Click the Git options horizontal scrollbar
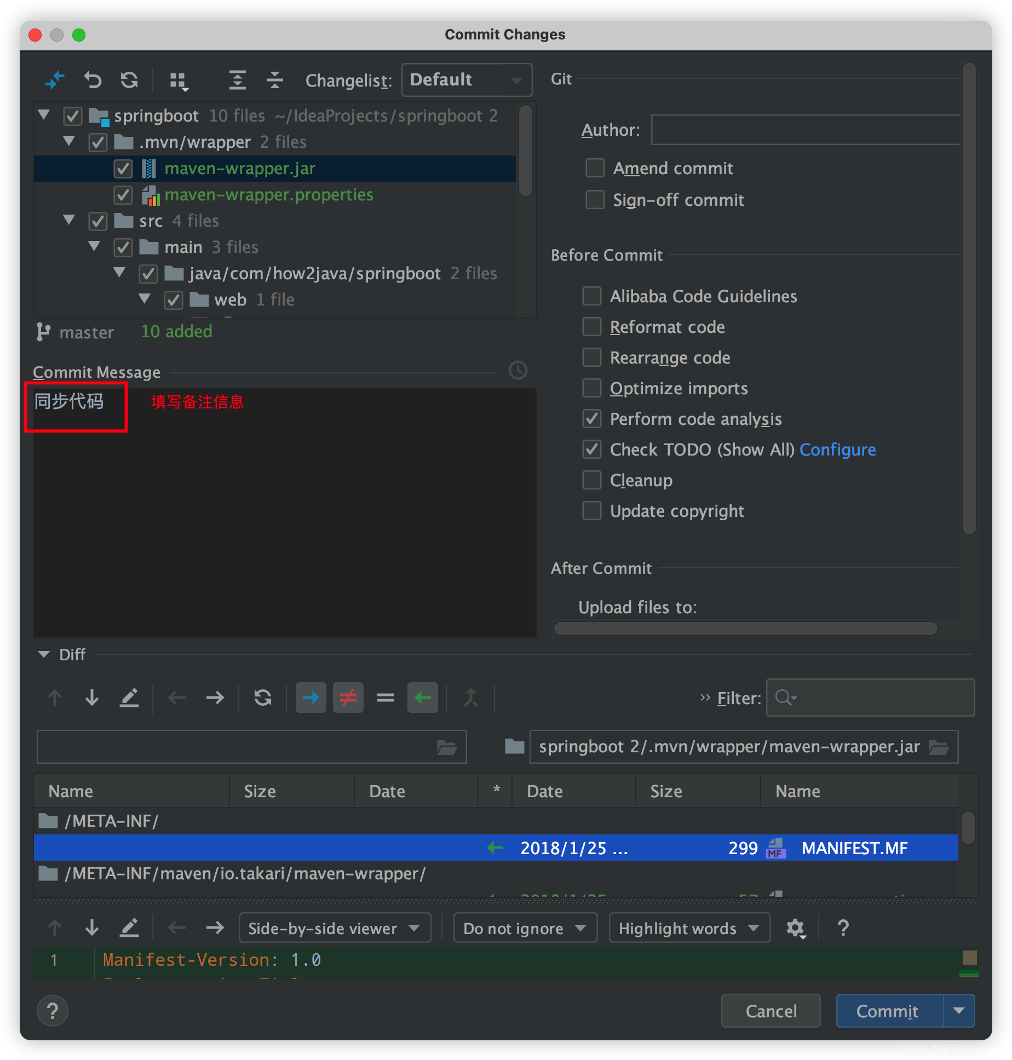The width and height of the screenshot is (1012, 1060). pyautogui.click(x=746, y=629)
